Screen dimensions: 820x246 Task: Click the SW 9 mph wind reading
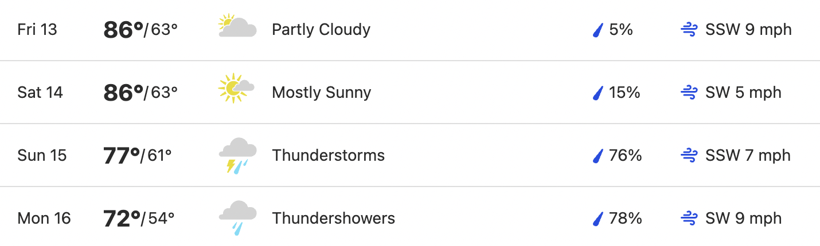(743, 219)
